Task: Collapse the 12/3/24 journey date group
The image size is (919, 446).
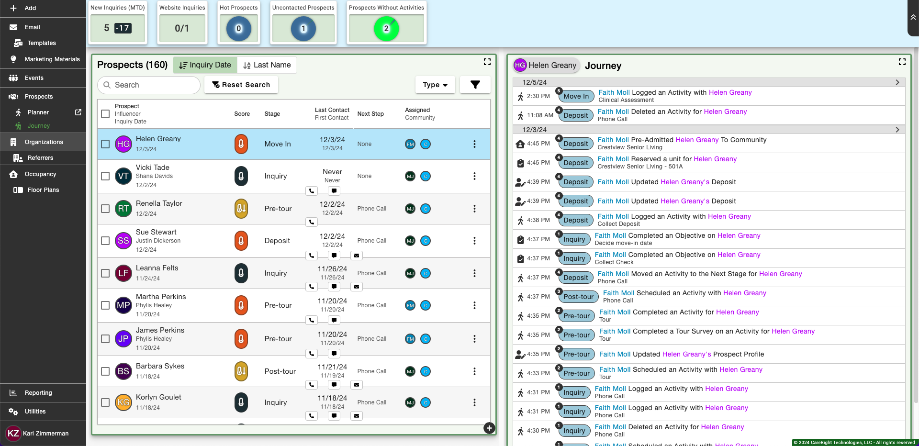Action: coord(897,130)
